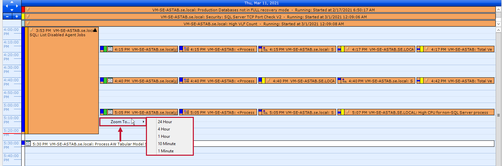Click lightning icon on 4:42 PM Total Ve event
Image resolution: width=502 pixels, height=166 pixels.
tap(427, 81)
